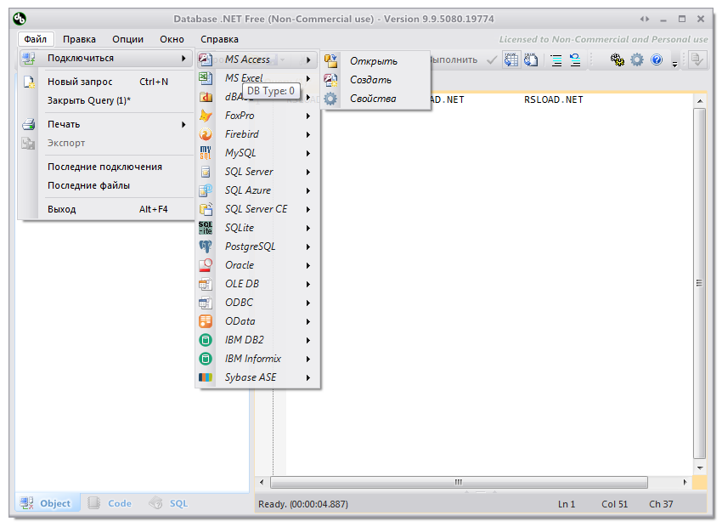
Task: Click the SQLite icon in the list
Action: pyautogui.click(x=206, y=228)
